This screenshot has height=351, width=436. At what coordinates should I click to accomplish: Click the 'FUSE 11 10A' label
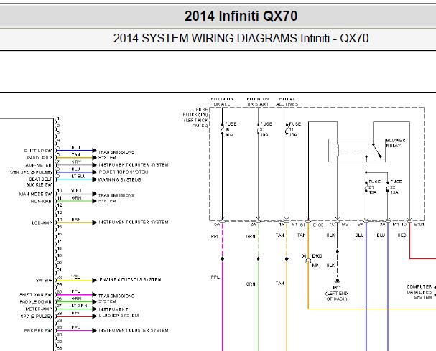point(294,129)
